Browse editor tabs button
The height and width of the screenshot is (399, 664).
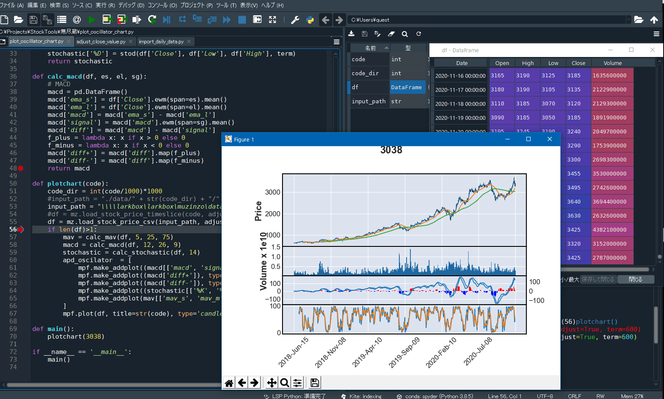click(3, 41)
